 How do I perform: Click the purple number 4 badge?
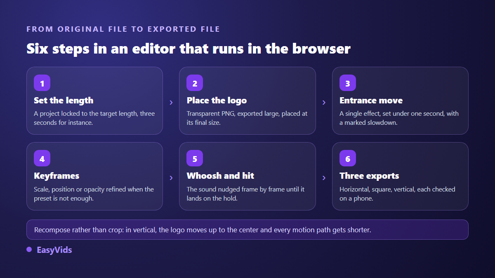[42, 158]
